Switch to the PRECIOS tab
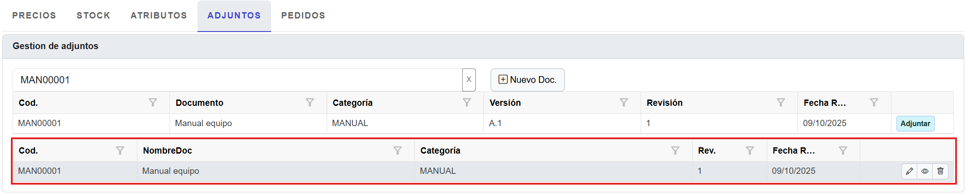This screenshot has width=966, height=195. pyautogui.click(x=34, y=15)
